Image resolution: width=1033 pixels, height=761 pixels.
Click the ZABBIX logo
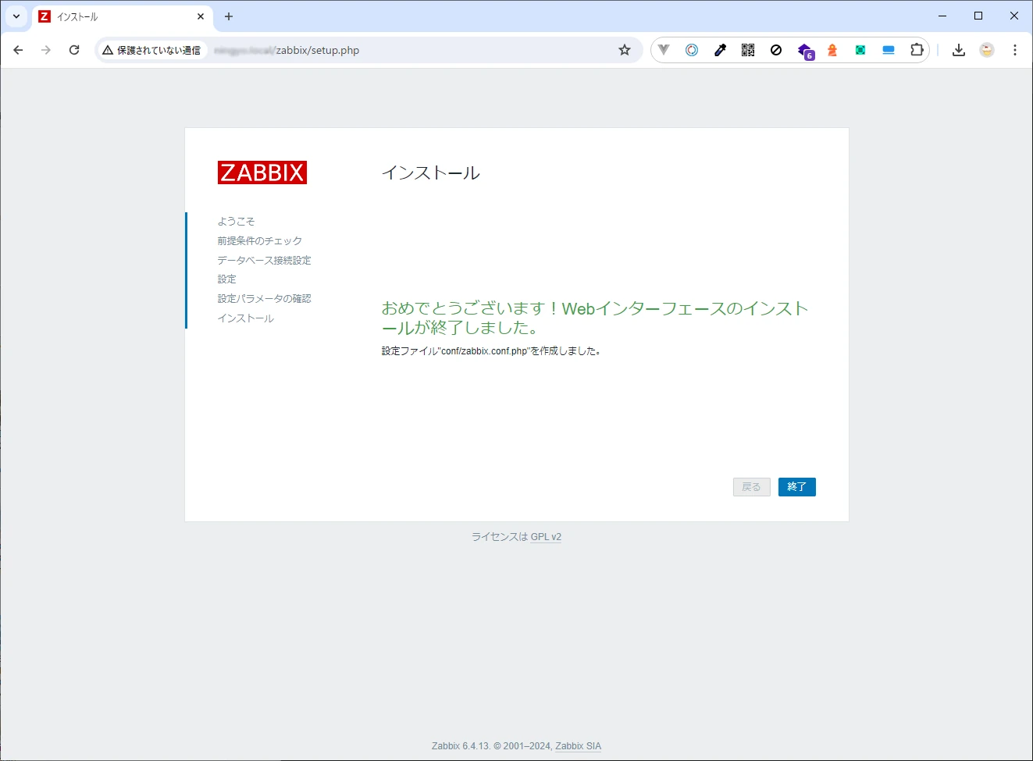pos(262,172)
